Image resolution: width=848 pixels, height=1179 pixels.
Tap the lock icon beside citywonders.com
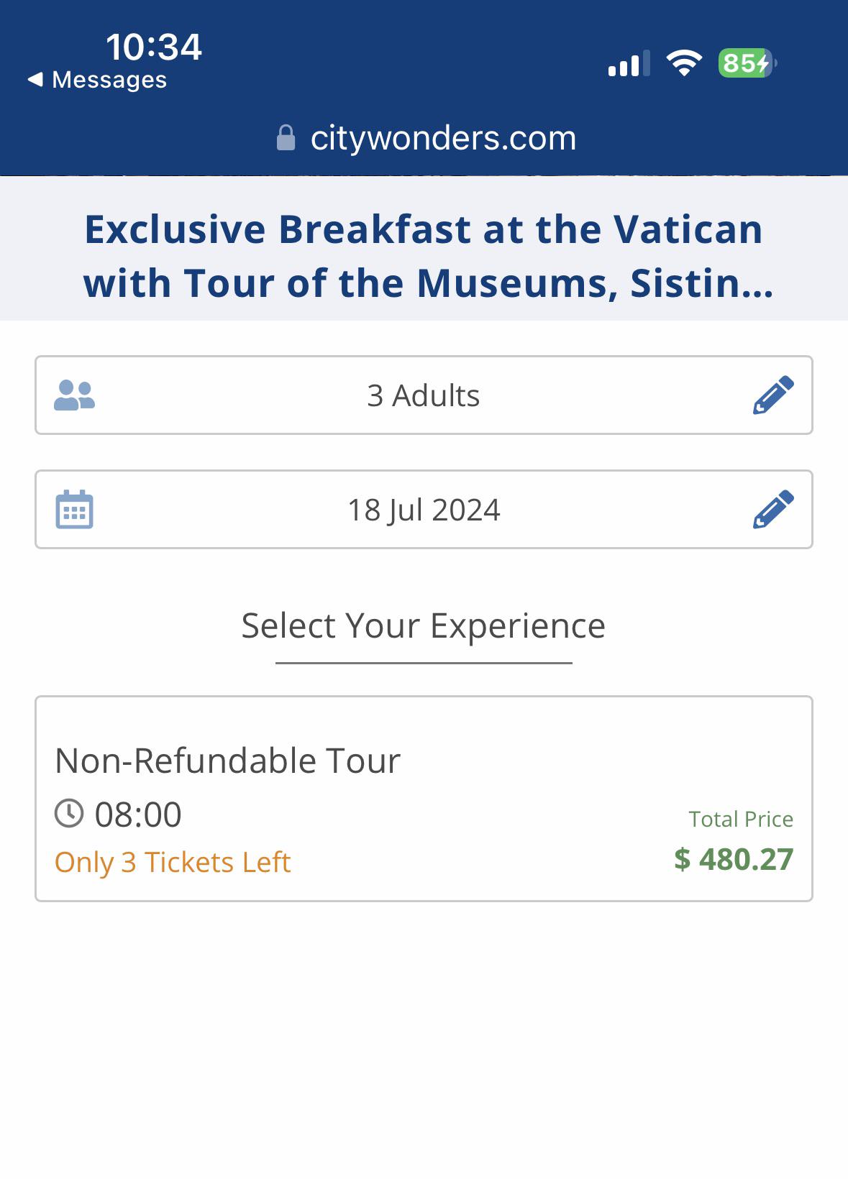pyautogui.click(x=286, y=138)
